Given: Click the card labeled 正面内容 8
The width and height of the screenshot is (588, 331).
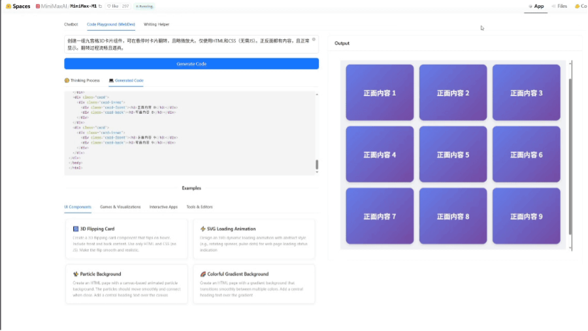Looking at the screenshot, I should coord(453,216).
